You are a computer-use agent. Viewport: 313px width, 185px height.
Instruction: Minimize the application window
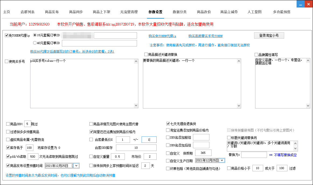300,4
